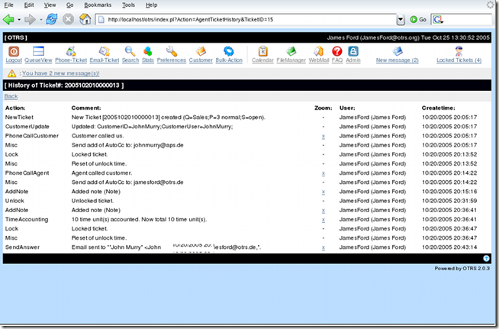Viewport: 499px width, 329px height.
Task: Expand the URL address bar dropdown
Action: (401, 19)
